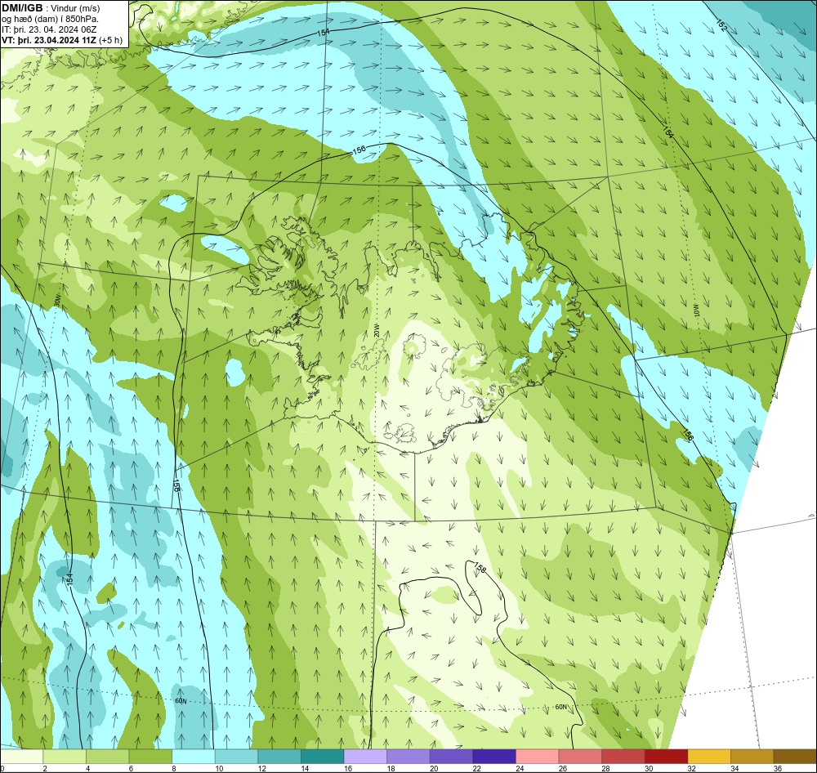Pick the brown above-36 m/s legend swatch
817x773 pixels.
coord(796,757)
